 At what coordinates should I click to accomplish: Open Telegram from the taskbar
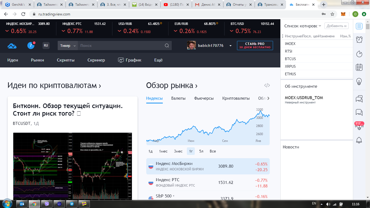[x=72, y=204]
